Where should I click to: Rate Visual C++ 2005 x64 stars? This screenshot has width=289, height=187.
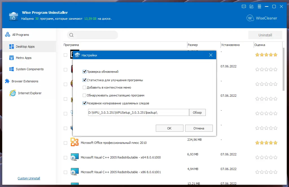point(266,157)
